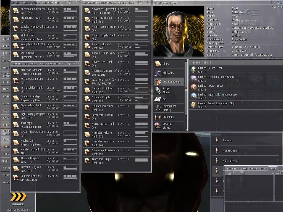
Task: Click the star icon in Science window header
Action: (x=65, y=64)
